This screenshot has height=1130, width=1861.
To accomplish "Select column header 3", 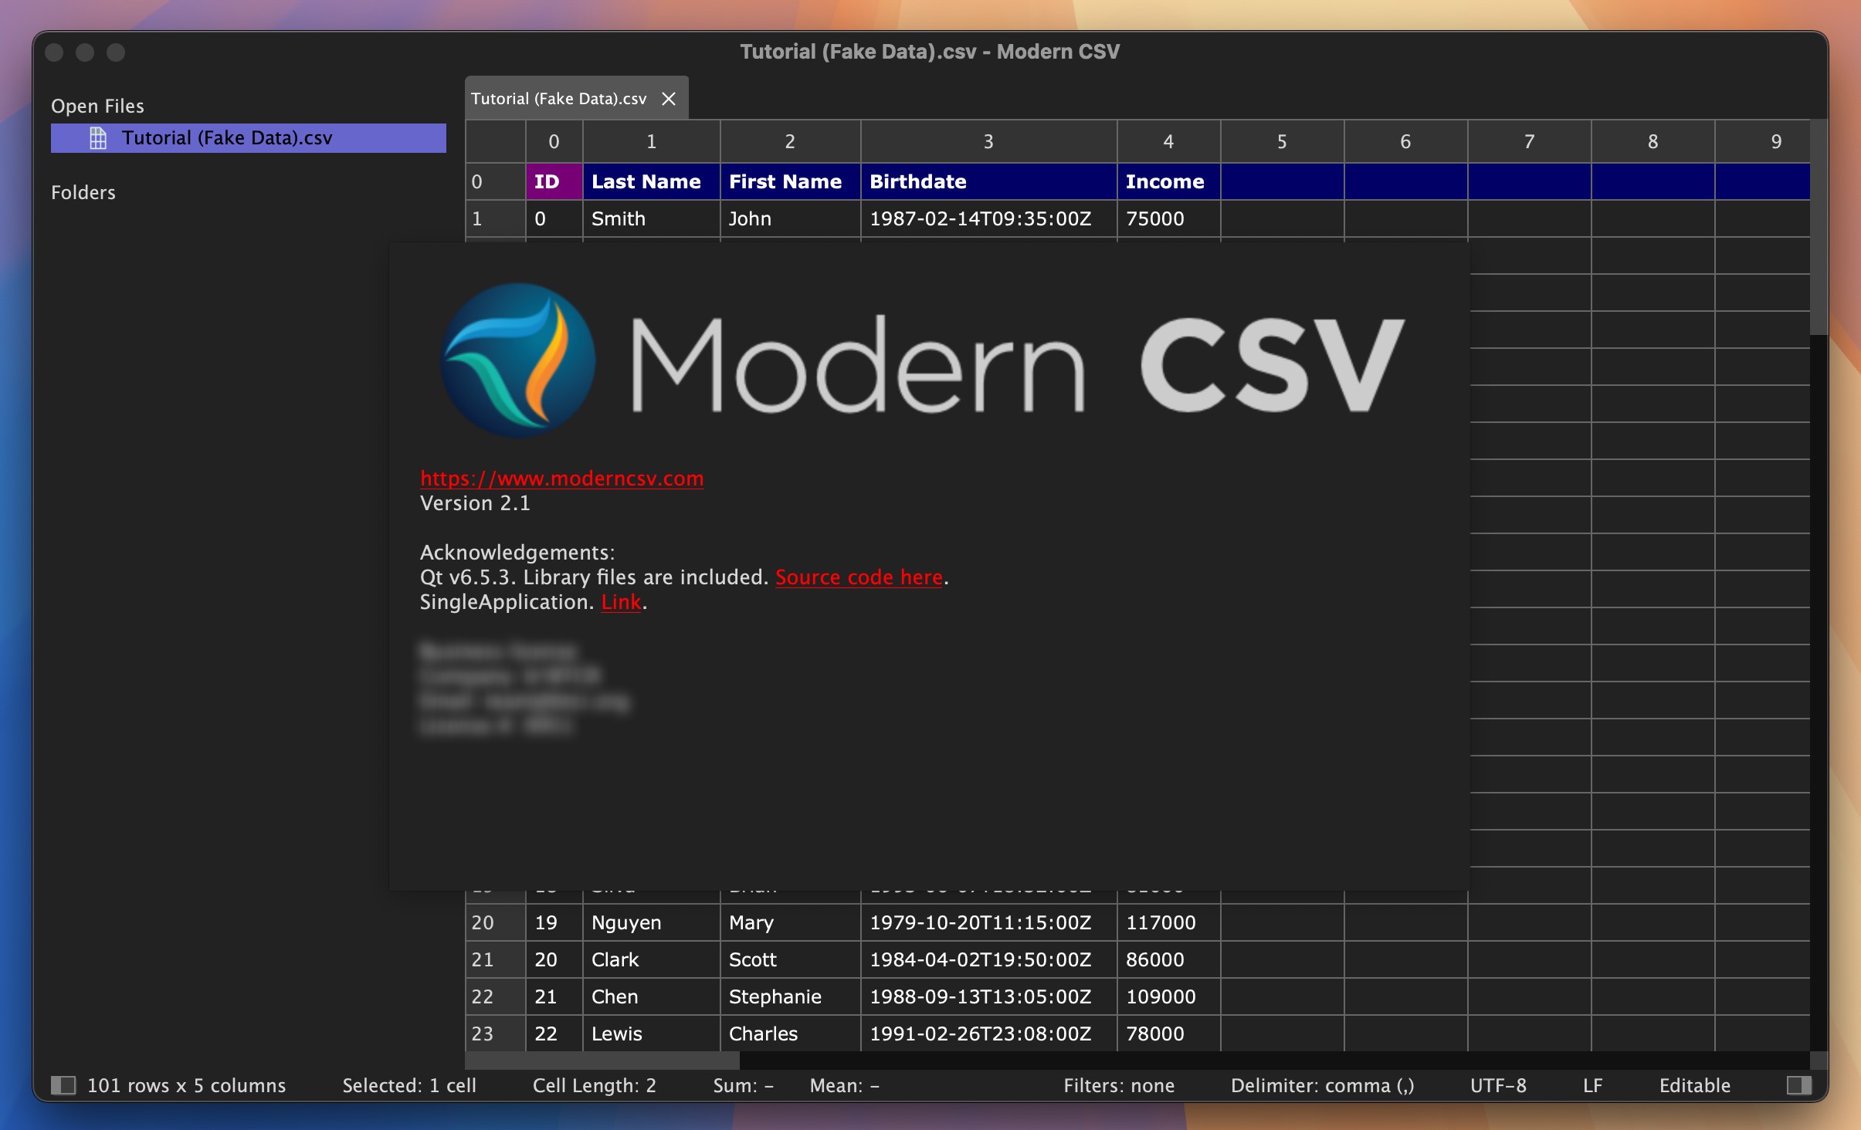I will coord(989,141).
